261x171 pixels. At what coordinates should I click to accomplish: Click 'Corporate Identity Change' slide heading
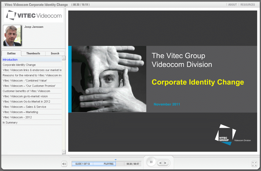click(198, 82)
